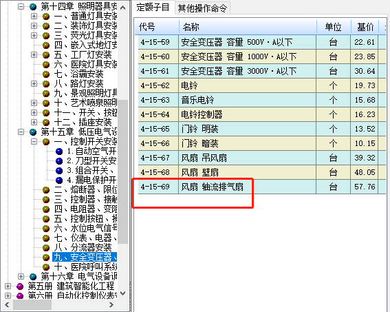Screen dimensions: 390x312
Task: Collapse the 第十四章 照明器具 chapter node
Action: [x=21, y=6]
